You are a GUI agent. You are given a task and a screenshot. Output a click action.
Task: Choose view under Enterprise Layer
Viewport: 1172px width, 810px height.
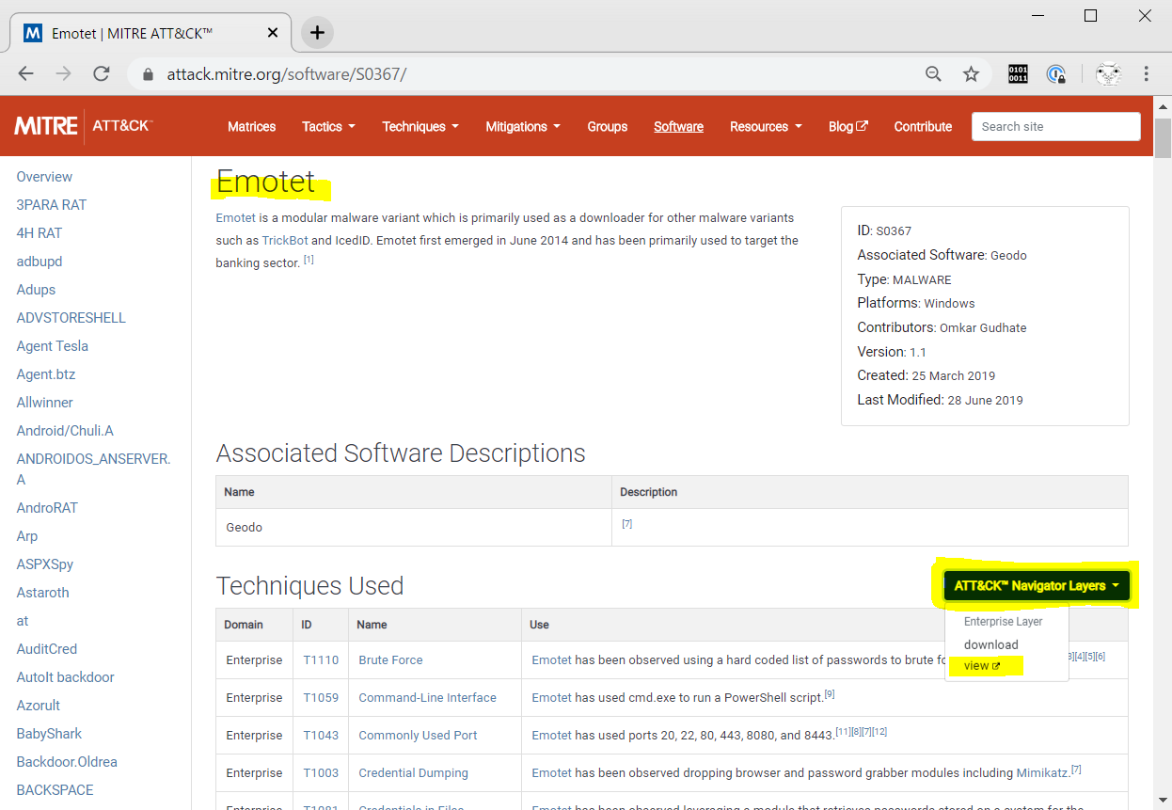point(982,665)
